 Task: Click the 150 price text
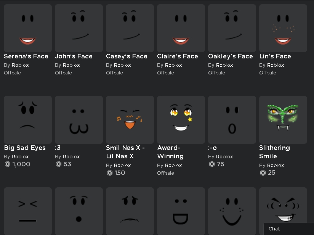pos(120,173)
